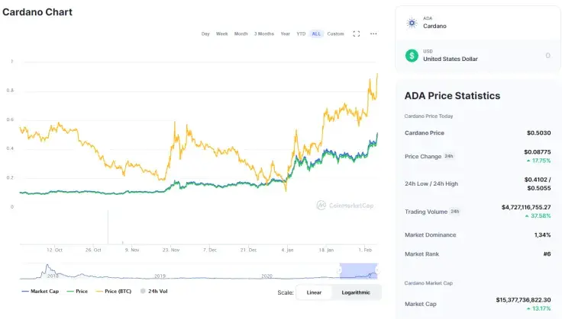This screenshot has width=562, height=319.
Task: Toggle the 24h Vol legend series
Action: [x=153, y=291]
